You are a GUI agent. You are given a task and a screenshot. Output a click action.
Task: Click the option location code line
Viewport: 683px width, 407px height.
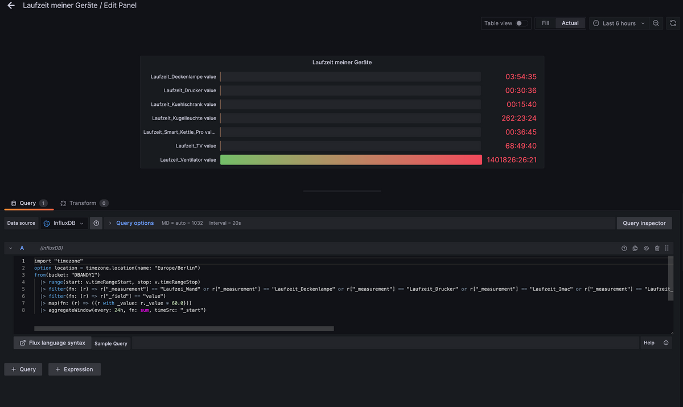(x=117, y=268)
